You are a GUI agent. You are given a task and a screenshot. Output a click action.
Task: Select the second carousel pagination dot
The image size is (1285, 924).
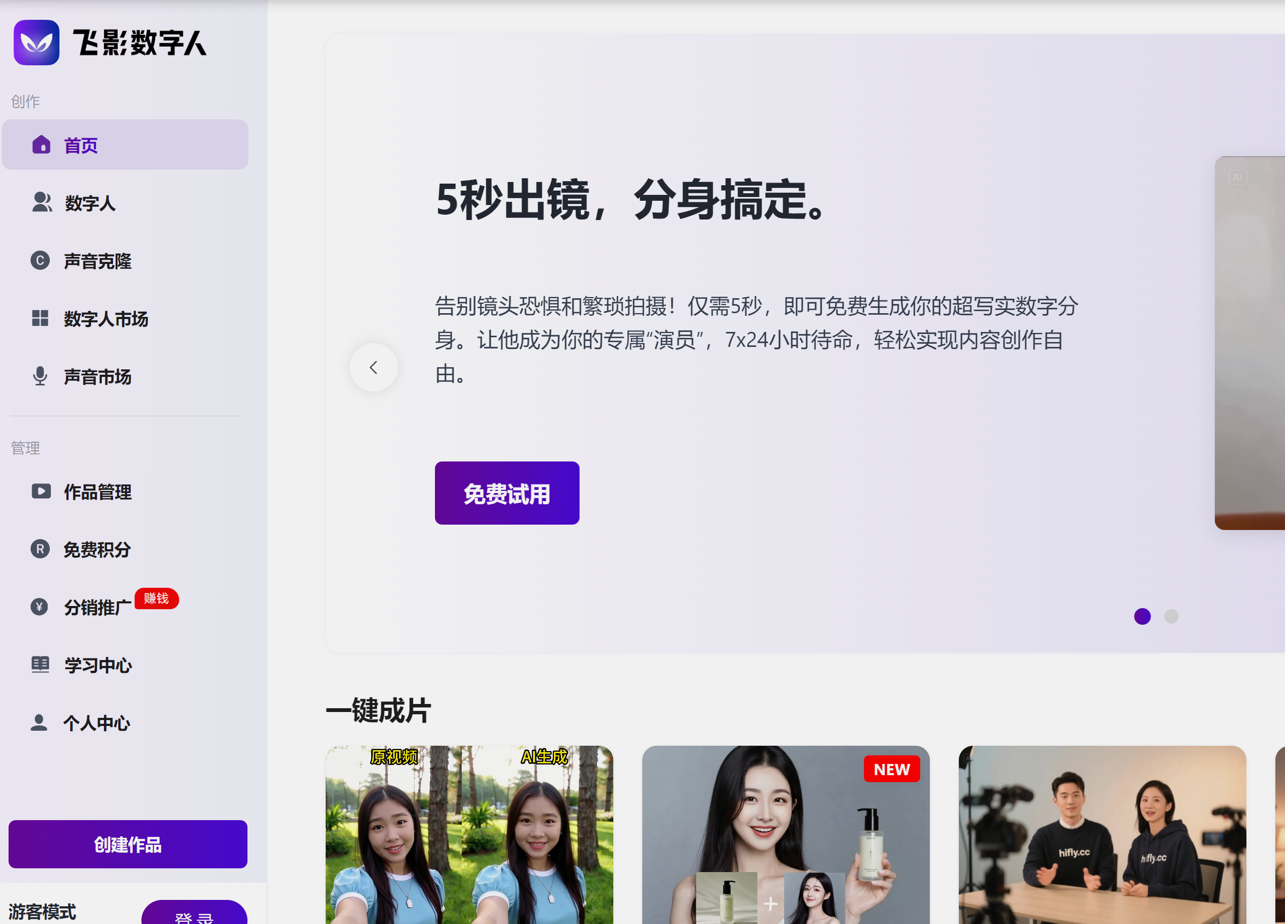point(1170,616)
